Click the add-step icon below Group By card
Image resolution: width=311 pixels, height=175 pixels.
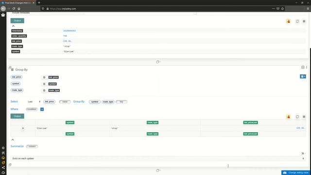point(158,171)
